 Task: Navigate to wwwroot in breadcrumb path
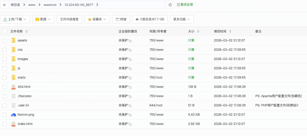tap(50, 5)
